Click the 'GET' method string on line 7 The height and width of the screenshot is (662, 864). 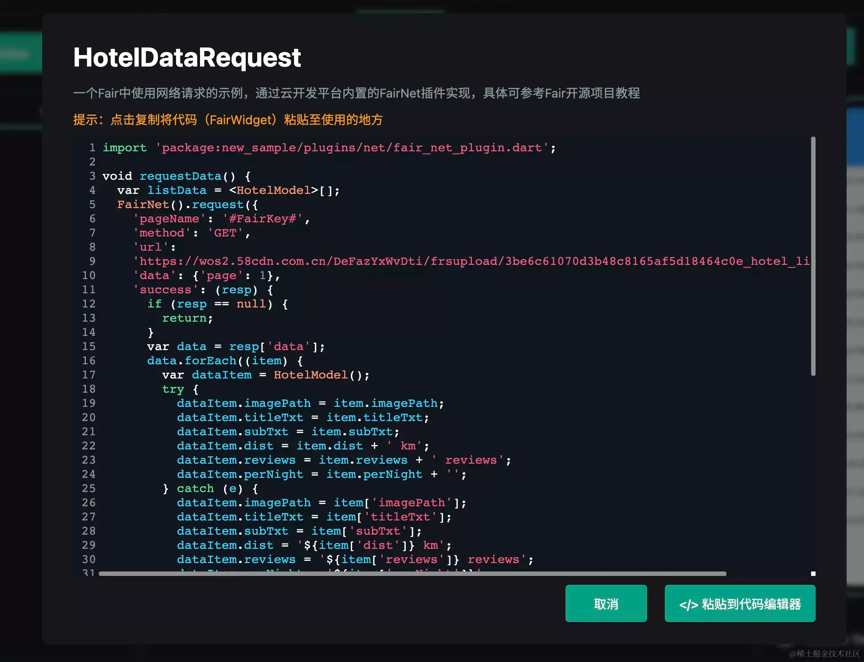point(225,233)
